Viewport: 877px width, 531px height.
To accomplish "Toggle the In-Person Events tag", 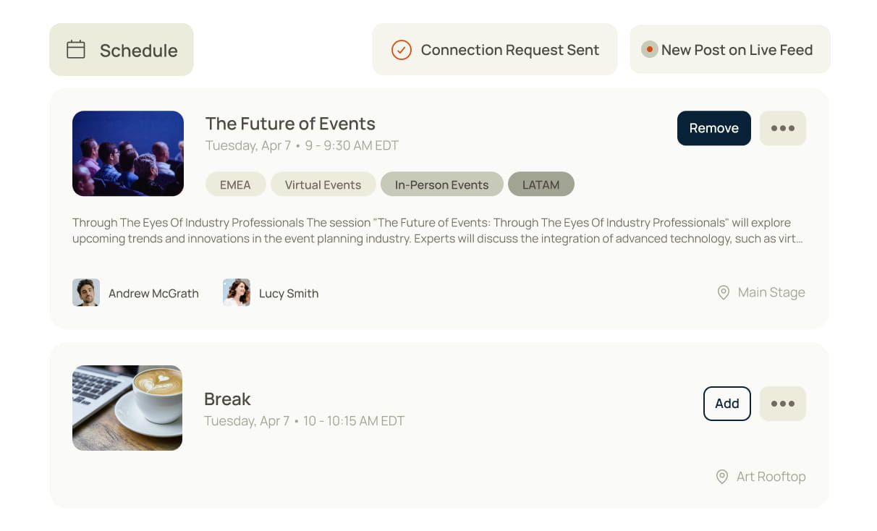I will coord(441,184).
